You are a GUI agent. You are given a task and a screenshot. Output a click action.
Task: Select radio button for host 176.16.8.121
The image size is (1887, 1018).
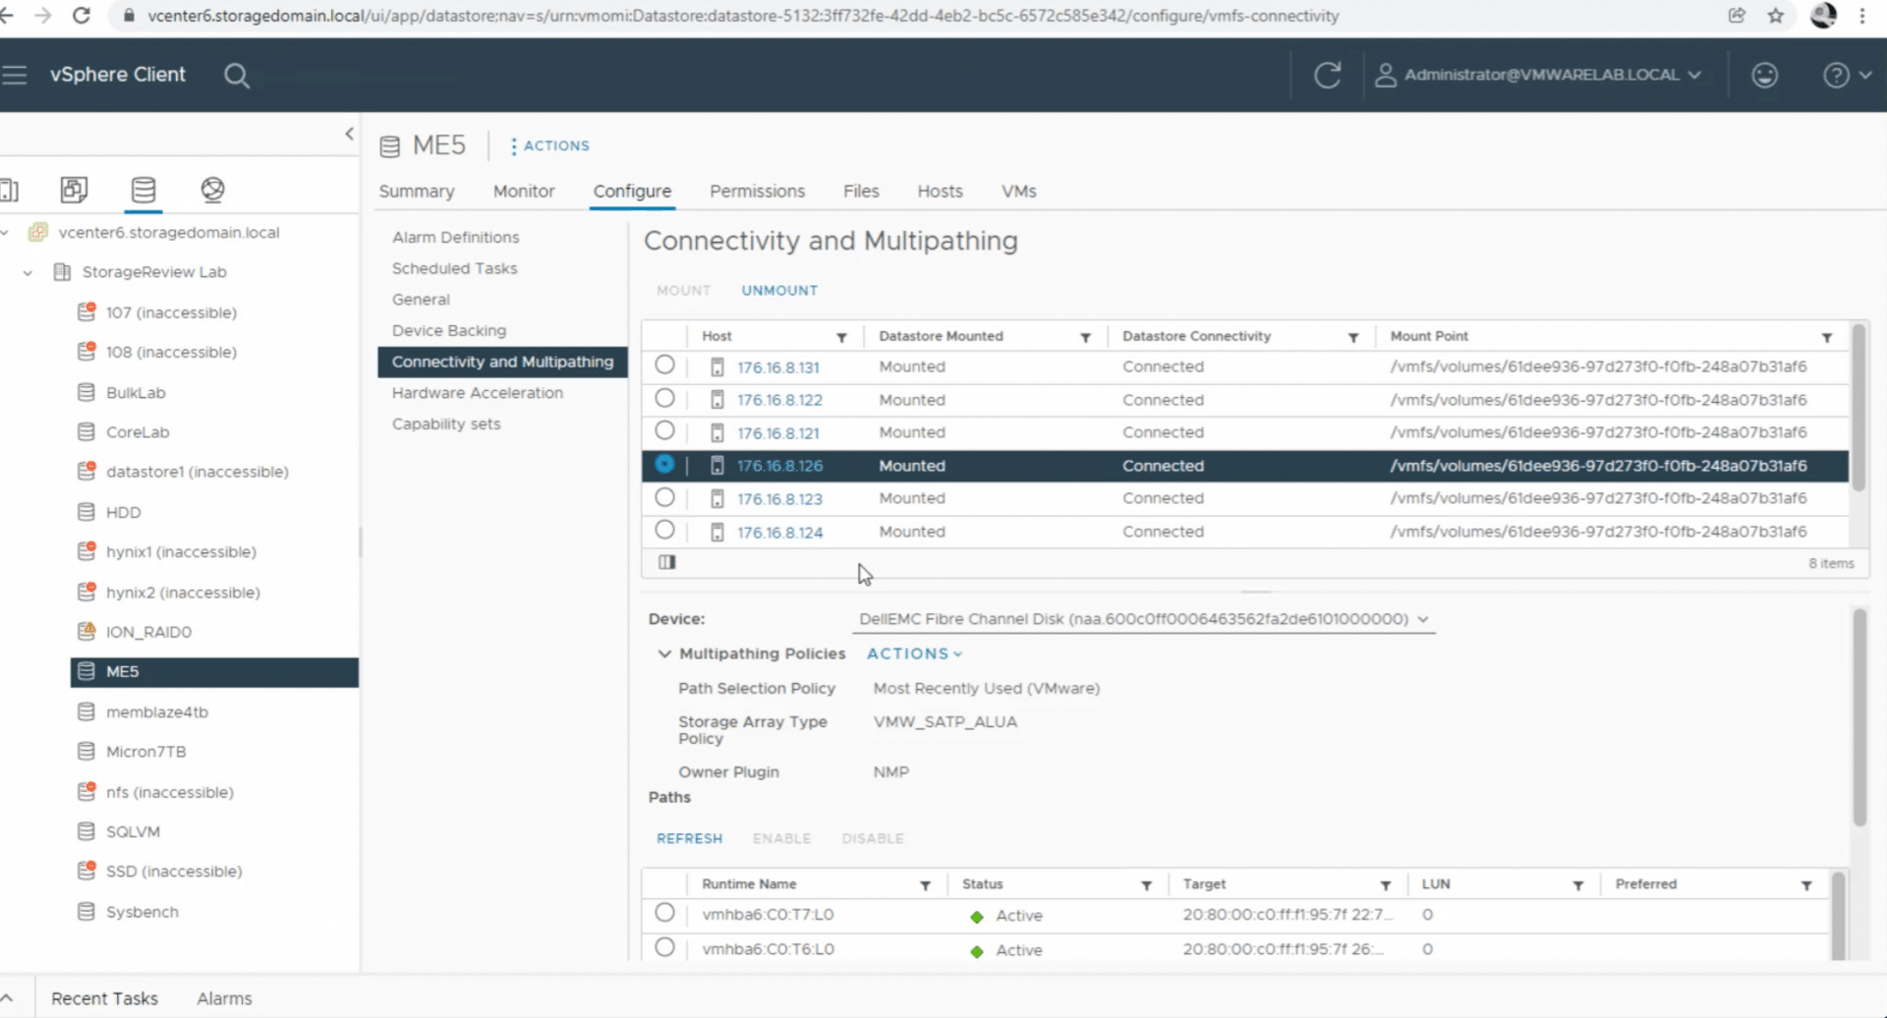coord(664,431)
